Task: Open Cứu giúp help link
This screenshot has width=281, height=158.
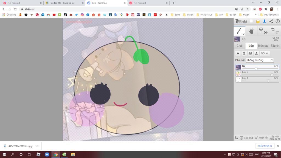Action: pos(247,138)
